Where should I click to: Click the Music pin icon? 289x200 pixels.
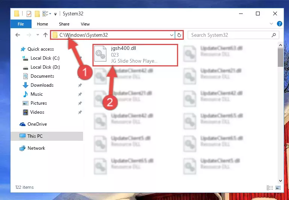80,94
